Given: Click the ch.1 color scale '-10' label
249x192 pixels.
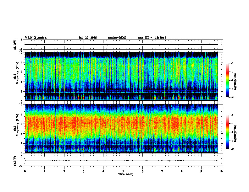Looking at the screenshot, I should [233, 97].
